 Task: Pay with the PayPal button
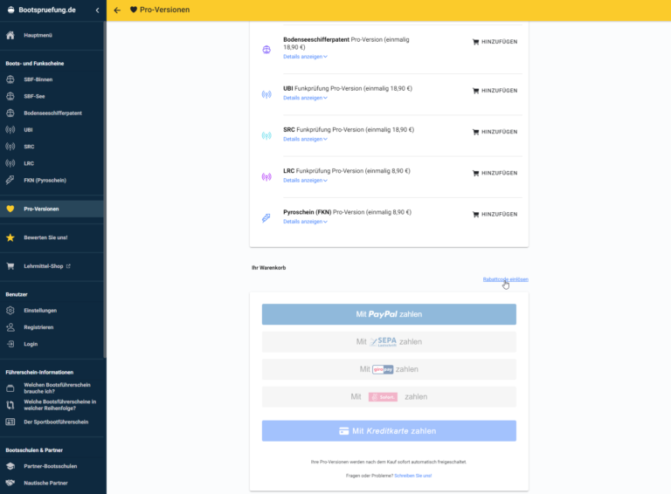[389, 314]
